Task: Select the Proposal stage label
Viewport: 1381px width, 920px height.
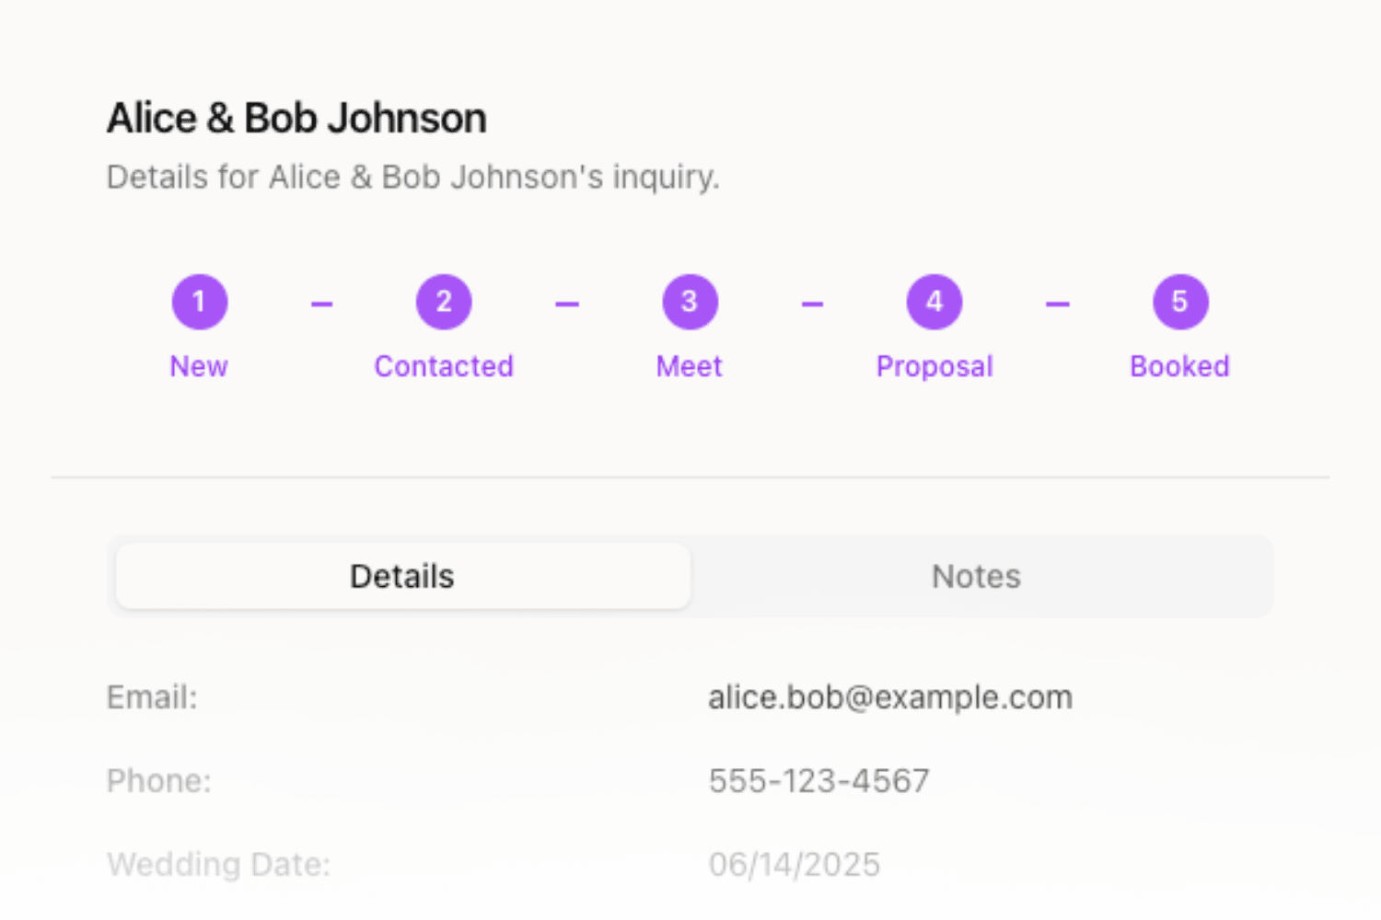Action: tap(934, 366)
